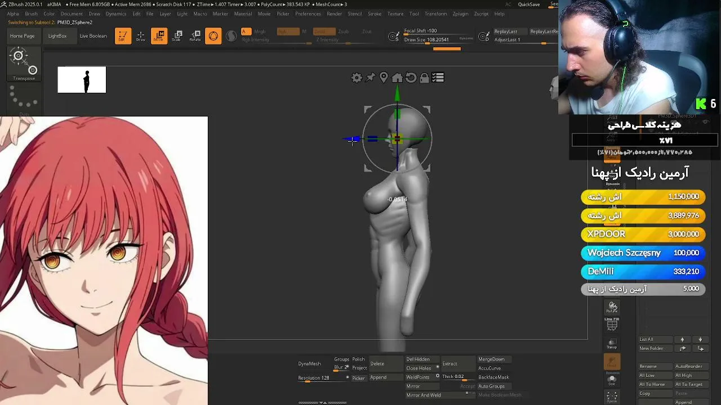
Task: Click the sphere material icon beside Gizmo
Action: (231, 36)
